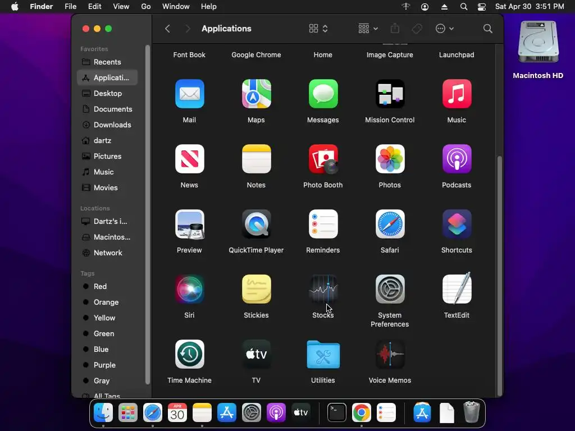Open the Maps app icon
The width and height of the screenshot is (575, 431).
pos(256,94)
